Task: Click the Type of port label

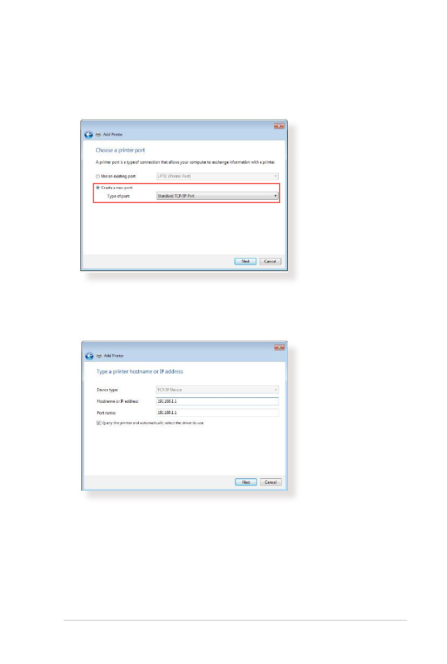Action: point(119,195)
